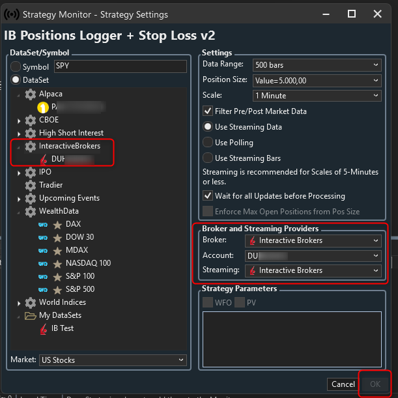Select the Use Streaming Bars option
This screenshot has width=398, height=398.
(208, 158)
